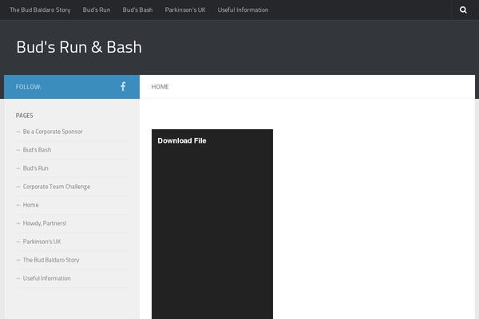479x319 pixels.
Task: Select Bud's Run in sidebar pages
Action: [x=36, y=168]
